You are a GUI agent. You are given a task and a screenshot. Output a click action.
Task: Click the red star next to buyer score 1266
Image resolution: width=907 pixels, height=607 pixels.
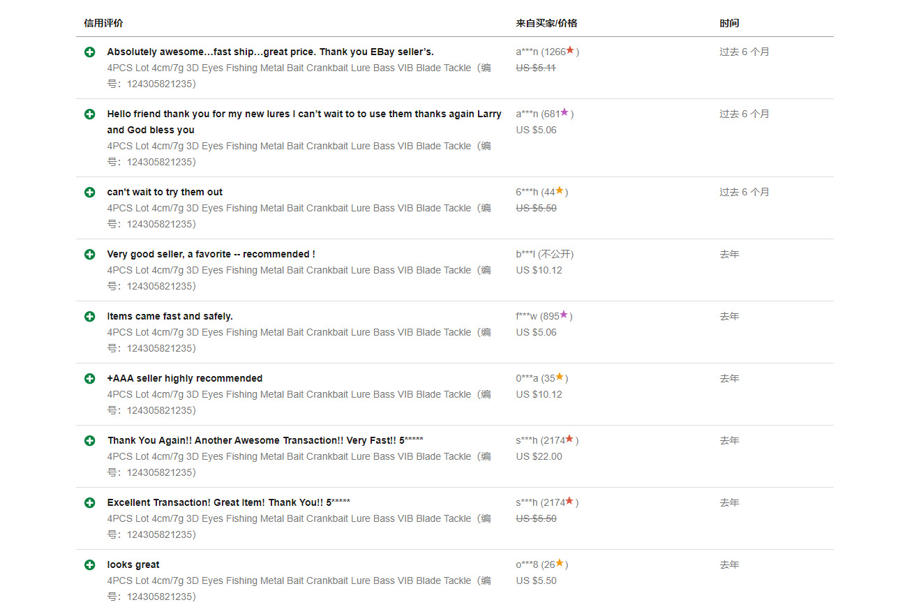click(x=570, y=50)
